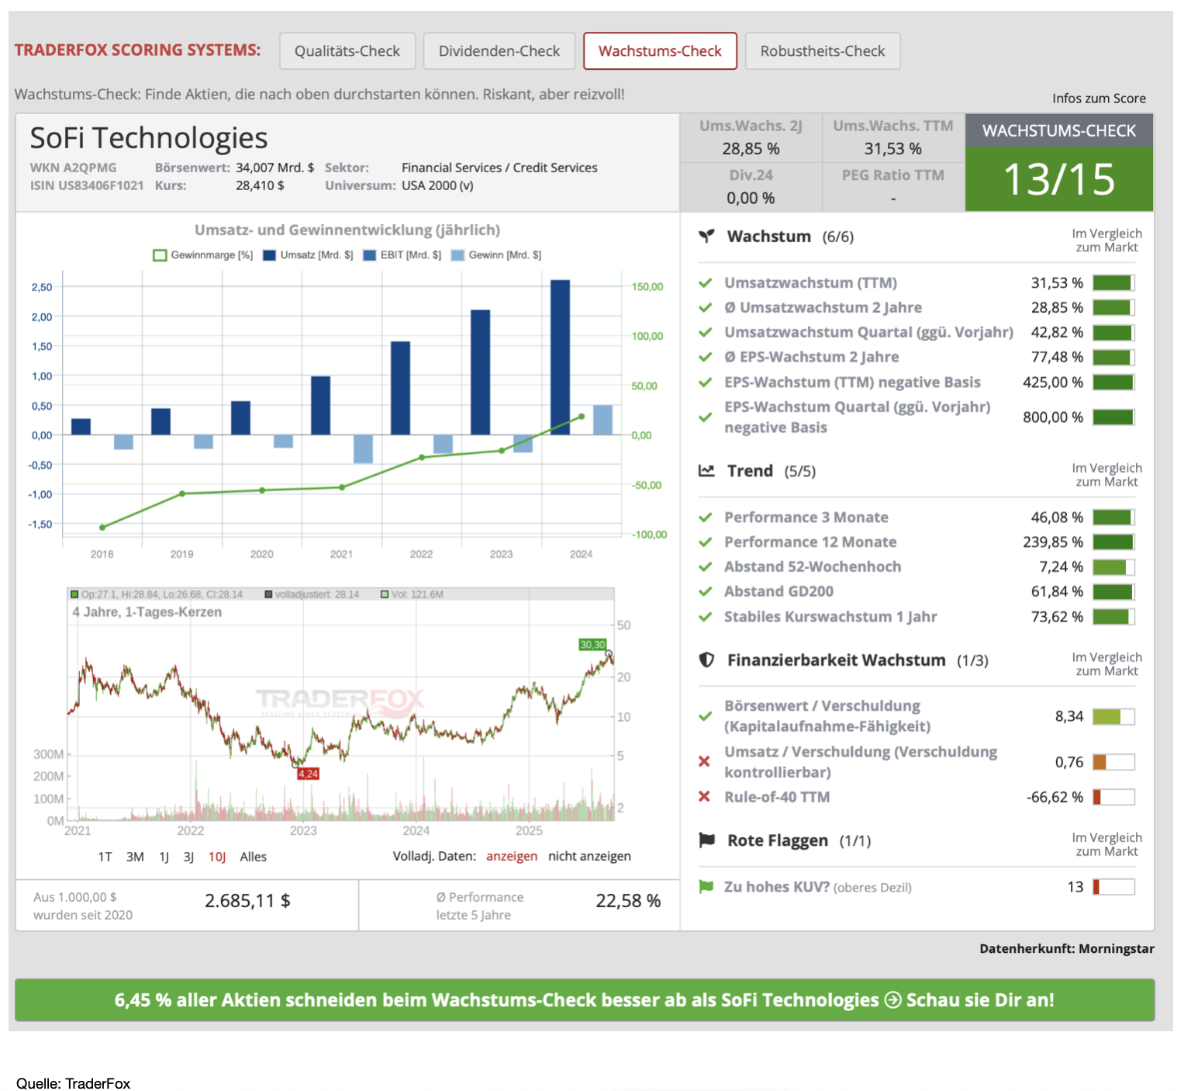Viewport: 1191px width, 1091px height.
Task: Open Infos zum Score link
Action: (x=1098, y=98)
